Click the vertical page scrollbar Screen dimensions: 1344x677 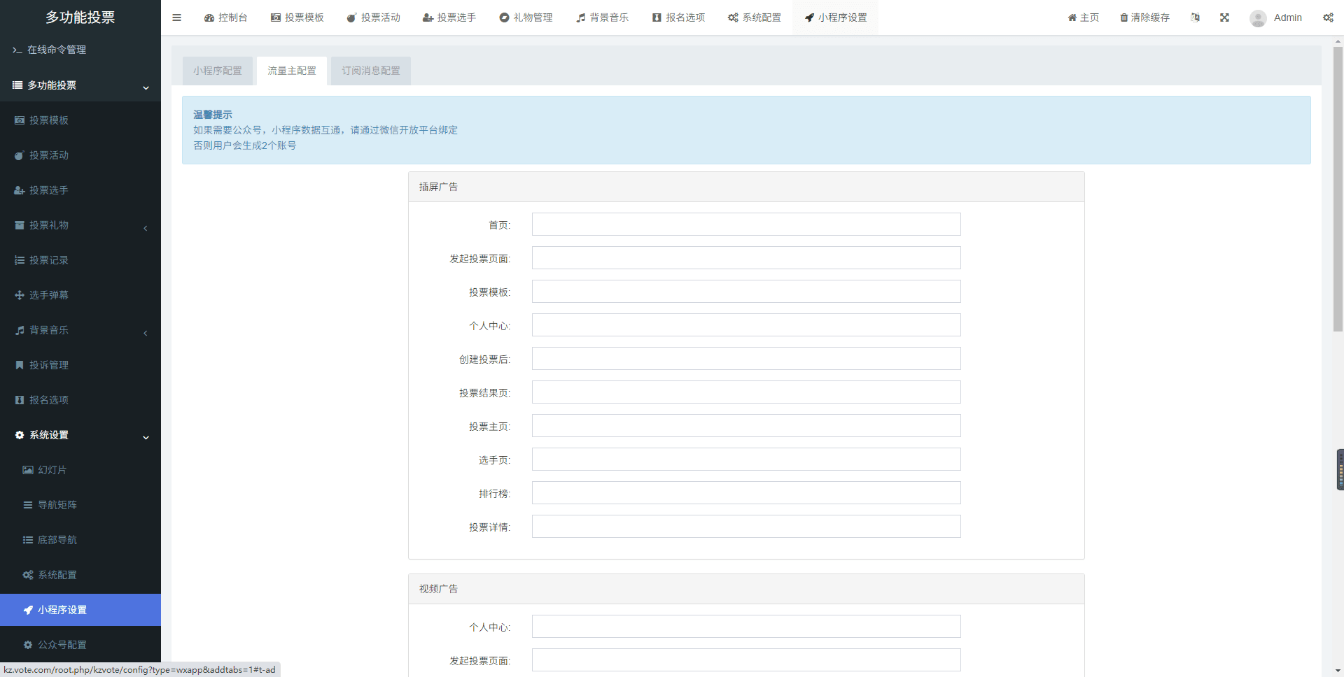tap(1338, 189)
